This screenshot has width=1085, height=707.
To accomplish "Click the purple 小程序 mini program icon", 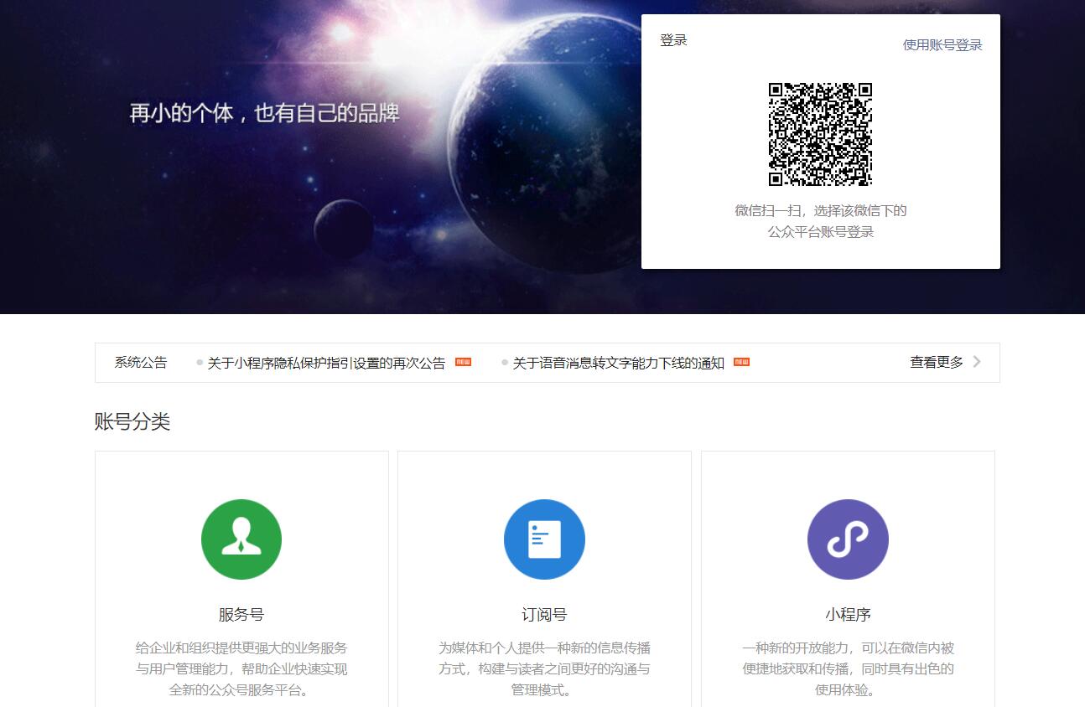I will (x=848, y=539).
